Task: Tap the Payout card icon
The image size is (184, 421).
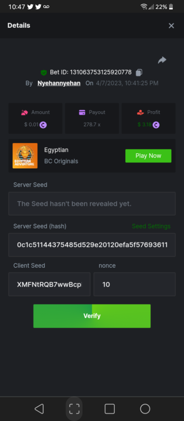Action: click(82, 113)
